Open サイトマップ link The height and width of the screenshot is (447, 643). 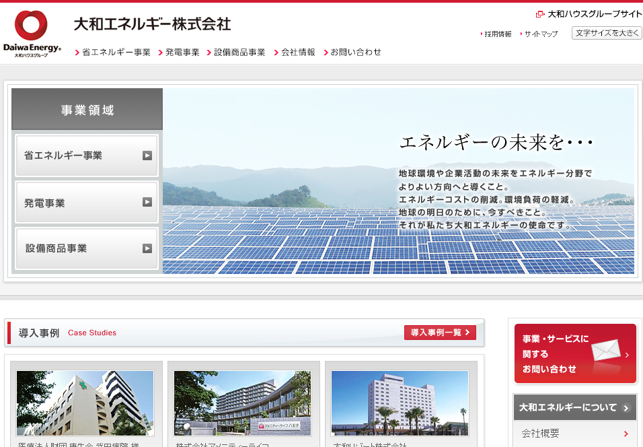[541, 34]
